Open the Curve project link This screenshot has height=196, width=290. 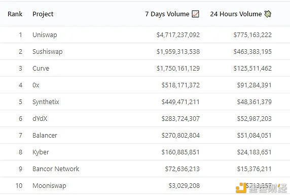pyautogui.click(x=41, y=69)
